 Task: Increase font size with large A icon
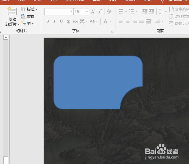[93, 12]
